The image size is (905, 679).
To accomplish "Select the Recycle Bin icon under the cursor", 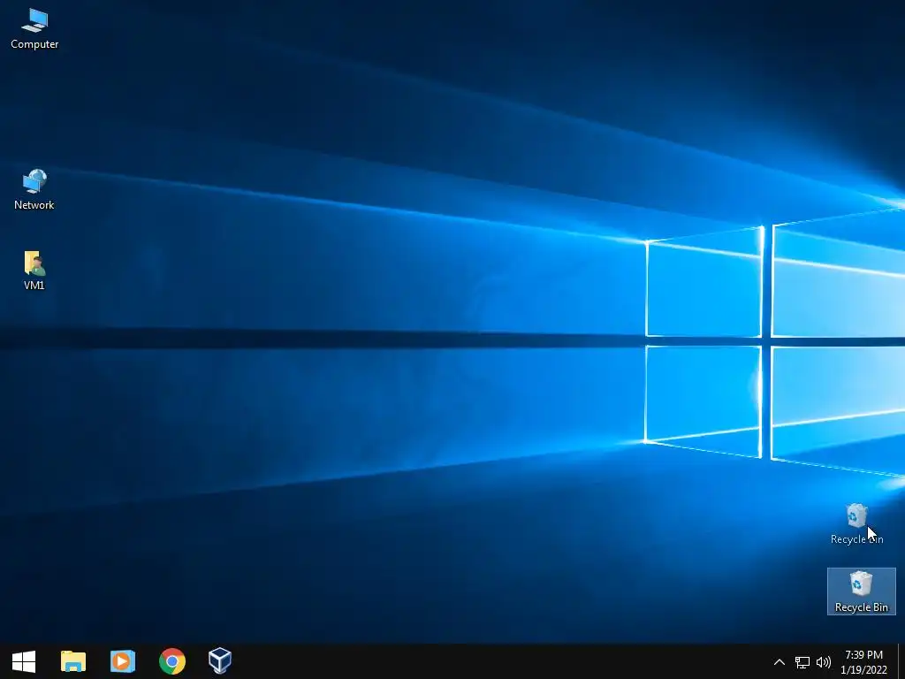I will [856, 523].
